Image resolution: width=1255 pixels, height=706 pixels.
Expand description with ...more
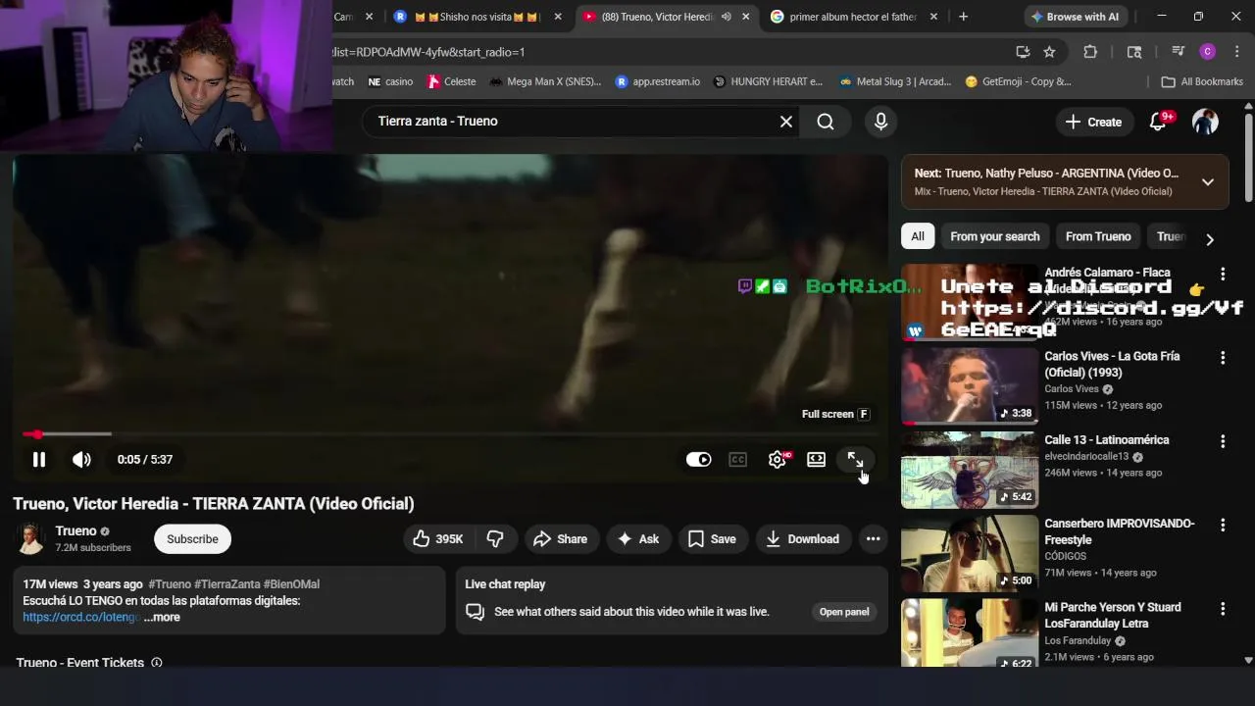(162, 617)
